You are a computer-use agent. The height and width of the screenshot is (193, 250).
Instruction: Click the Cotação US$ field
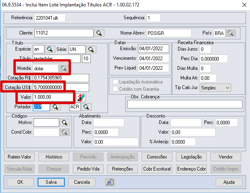(61, 87)
